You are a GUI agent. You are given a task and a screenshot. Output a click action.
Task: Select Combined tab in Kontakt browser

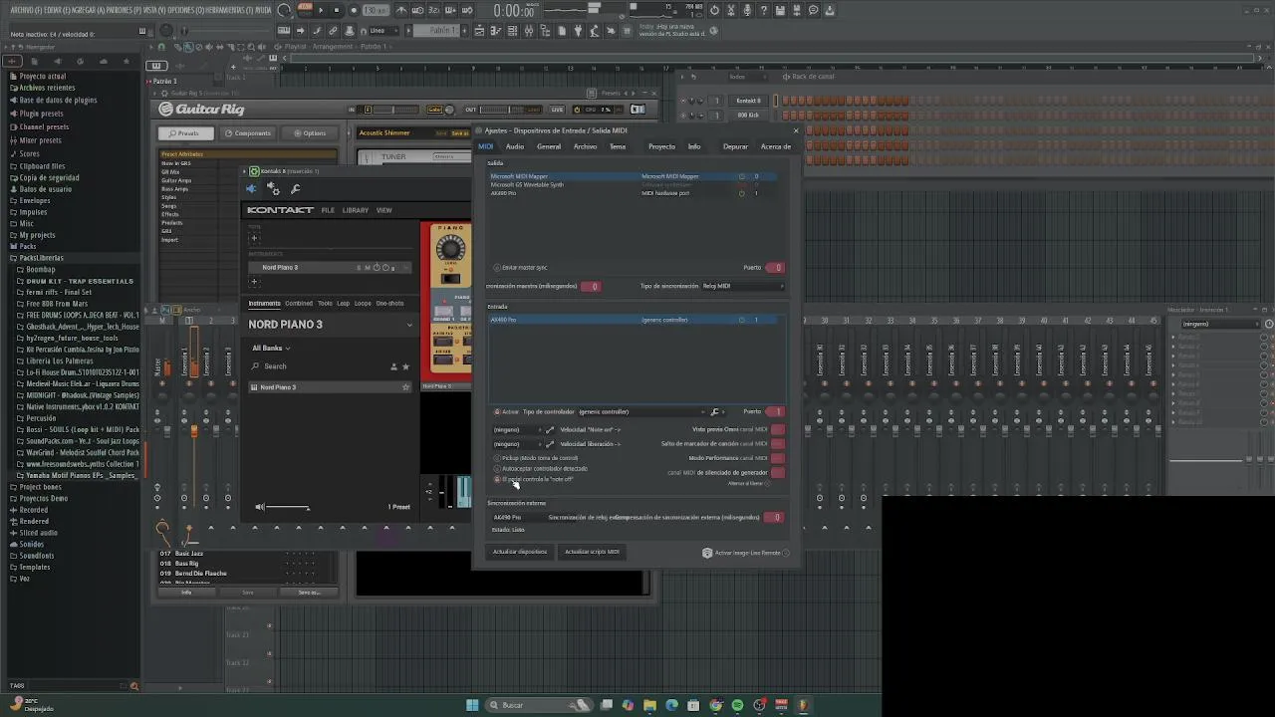click(299, 304)
